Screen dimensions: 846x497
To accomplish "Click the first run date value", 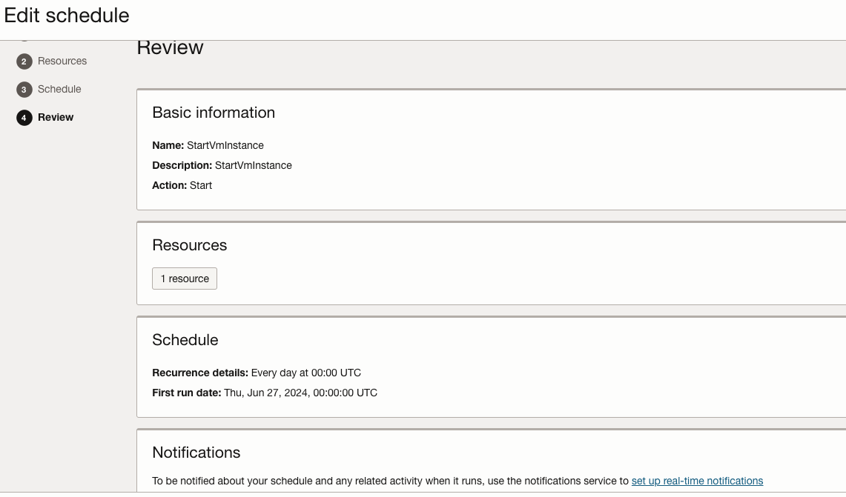I will pyautogui.click(x=301, y=393).
